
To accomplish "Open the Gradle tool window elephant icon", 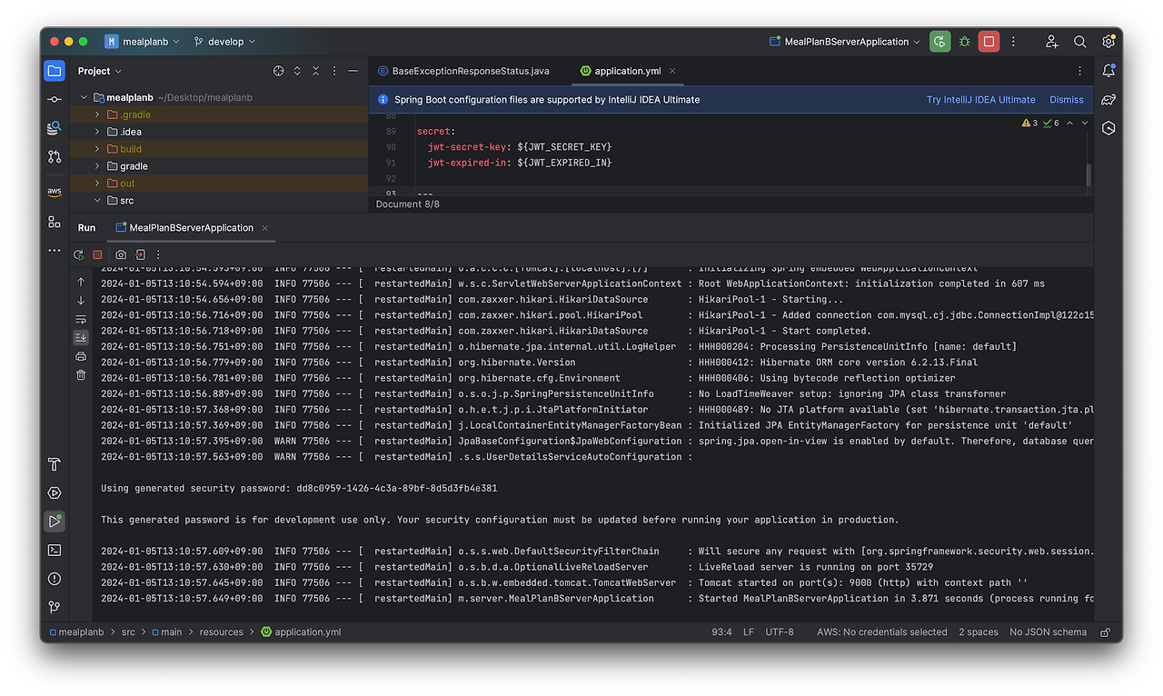I will pyautogui.click(x=1108, y=100).
